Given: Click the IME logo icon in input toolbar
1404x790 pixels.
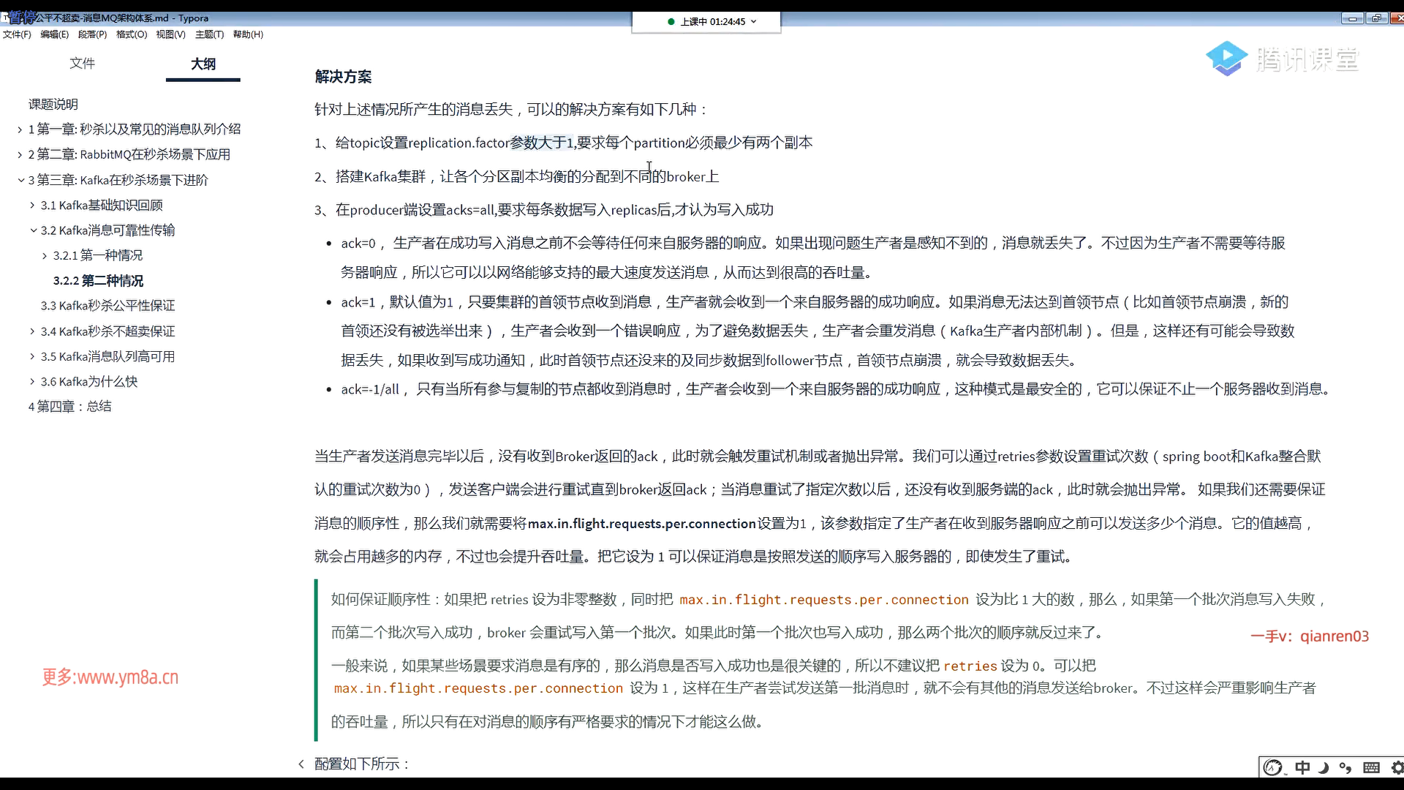Looking at the screenshot, I should 1273,767.
